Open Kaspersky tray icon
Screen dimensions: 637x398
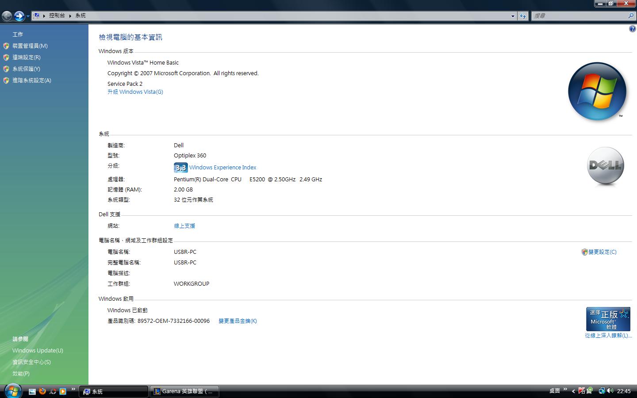[x=582, y=391]
